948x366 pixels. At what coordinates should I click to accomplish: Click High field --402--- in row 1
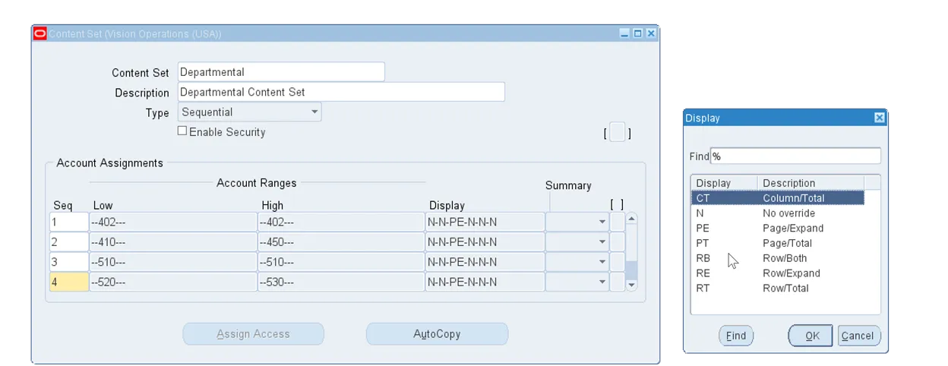[x=341, y=222]
